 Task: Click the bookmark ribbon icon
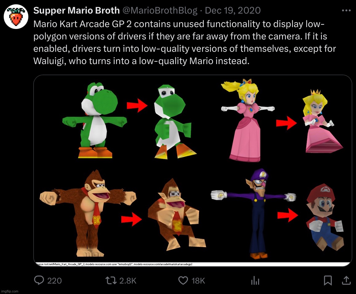tap(327, 280)
